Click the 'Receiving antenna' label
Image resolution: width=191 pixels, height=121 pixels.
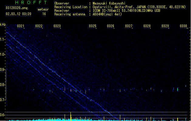coord(70,14)
